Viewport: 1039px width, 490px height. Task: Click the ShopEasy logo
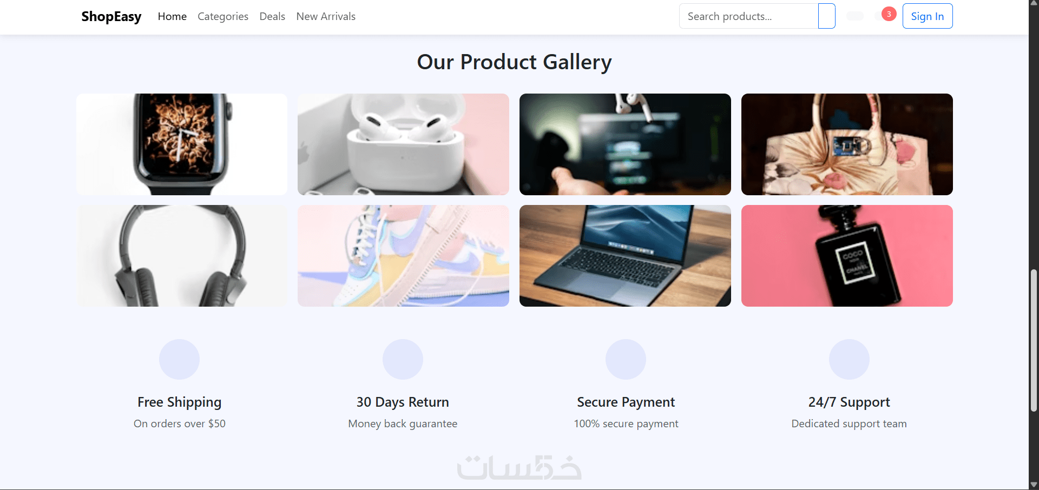[x=111, y=17]
